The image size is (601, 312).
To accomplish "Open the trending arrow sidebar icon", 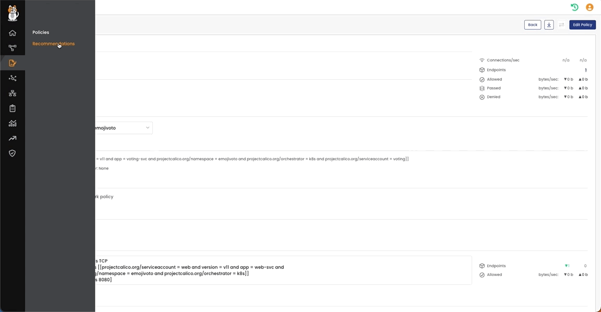I will (x=13, y=138).
